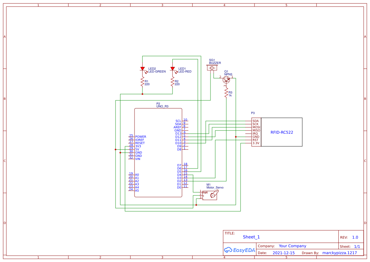Select the Motor_Servo label

pyautogui.click(x=215, y=188)
